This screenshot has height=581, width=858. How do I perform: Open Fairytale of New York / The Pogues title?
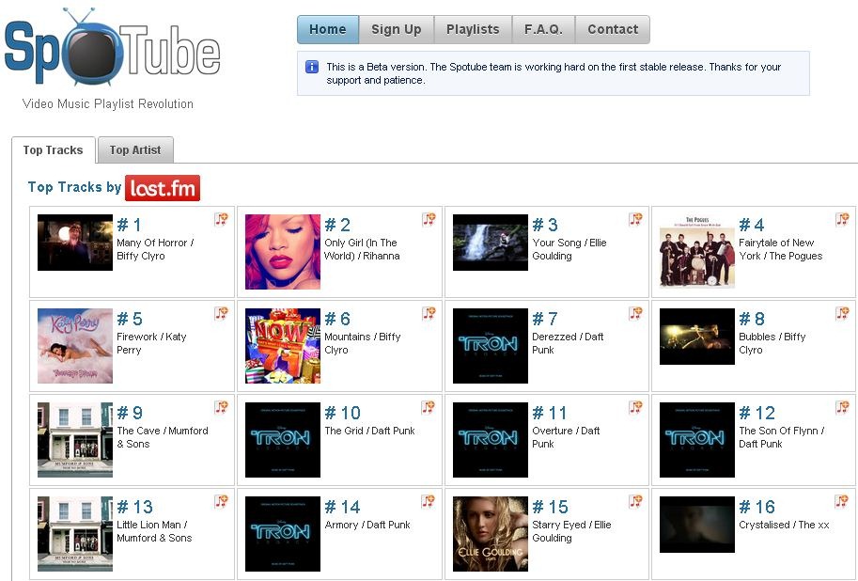click(780, 249)
